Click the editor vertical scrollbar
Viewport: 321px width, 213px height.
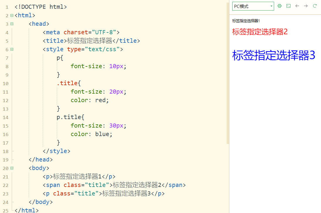pyautogui.click(x=228, y=74)
